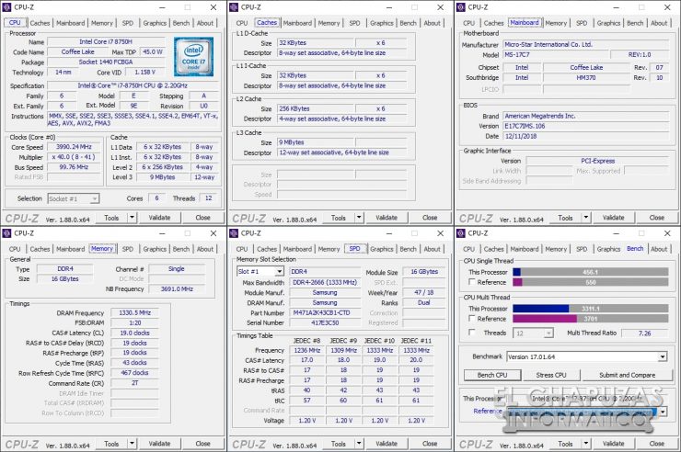The width and height of the screenshot is (681, 452).
Task: Click the Intel Core i7 logo badge
Action: [x=193, y=56]
